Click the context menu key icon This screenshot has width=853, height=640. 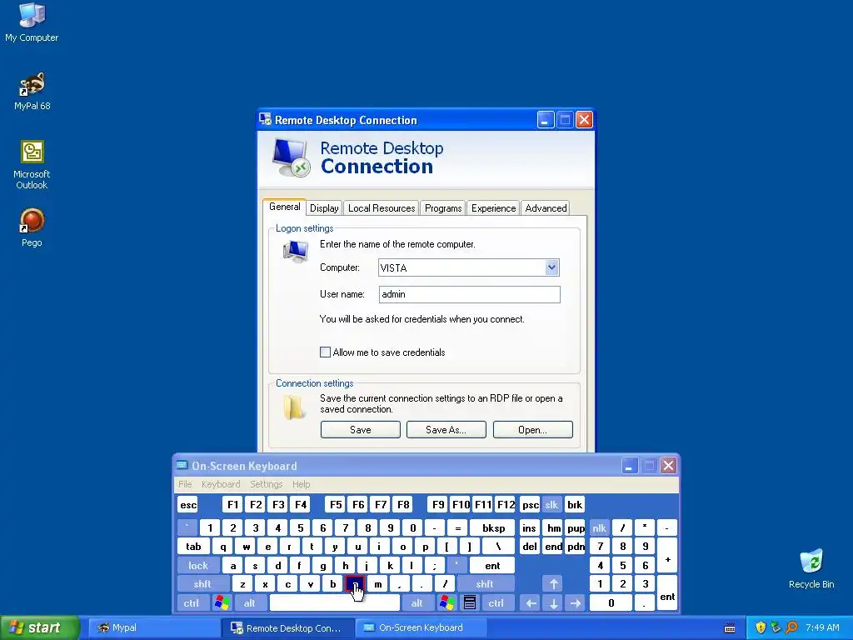470,603
